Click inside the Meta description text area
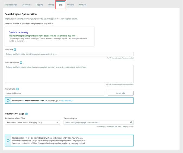The image size is (183, 153). pos(69,74)
